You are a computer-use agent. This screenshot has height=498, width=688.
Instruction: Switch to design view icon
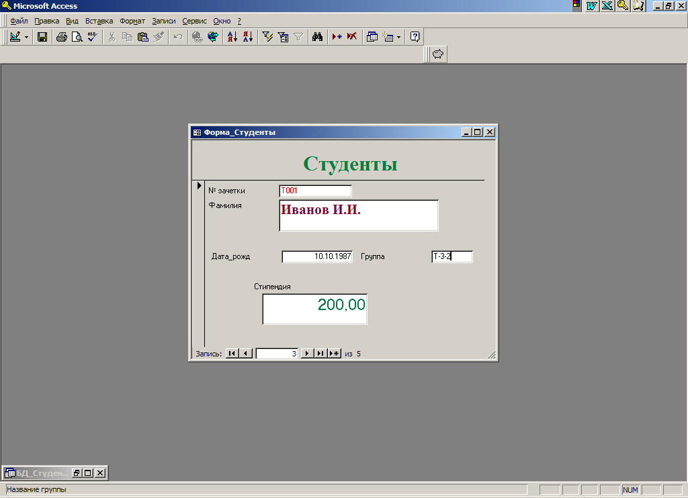tap(15, 37)
